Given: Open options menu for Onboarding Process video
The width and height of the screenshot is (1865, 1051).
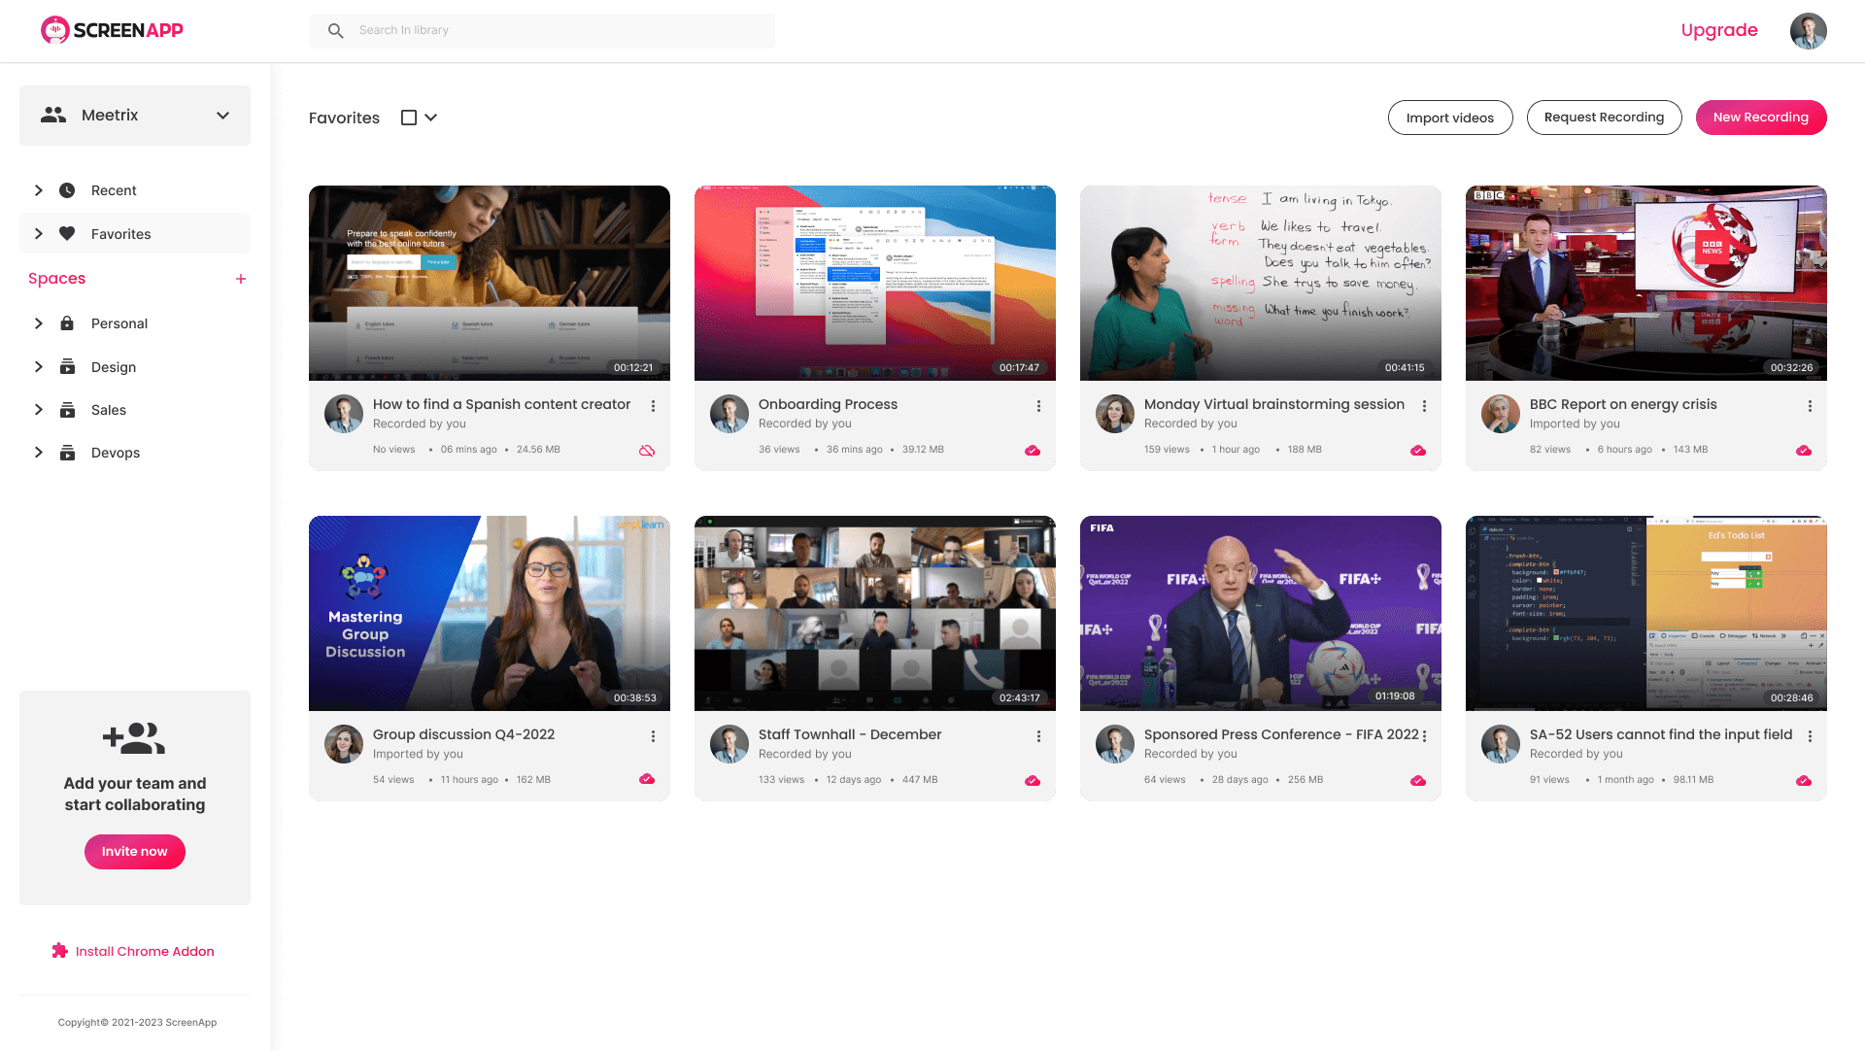Looking at the screenshot, I should (1038, 406).
